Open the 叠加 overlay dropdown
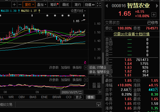 [x=41, y=5]
